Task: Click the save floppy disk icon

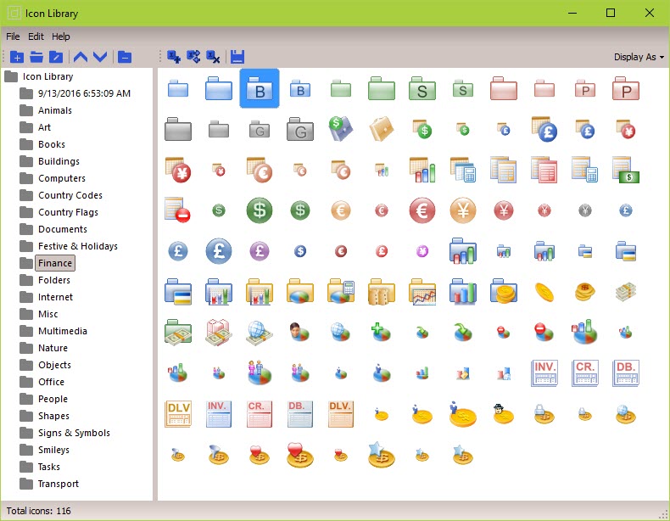Action: [x=237, y=57]
